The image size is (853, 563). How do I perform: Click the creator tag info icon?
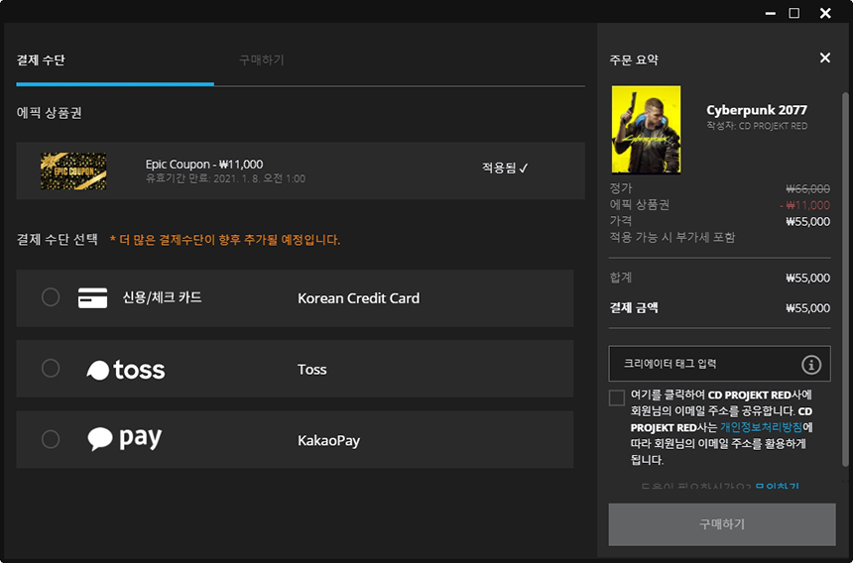pos(811,364)
